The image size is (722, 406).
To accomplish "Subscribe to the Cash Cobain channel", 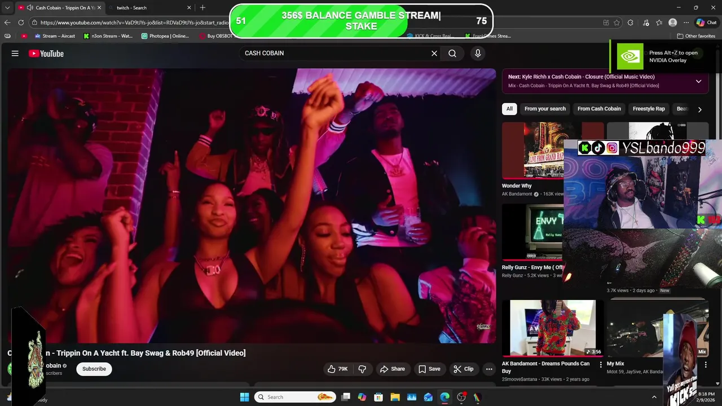I will [x=94, y=369].
